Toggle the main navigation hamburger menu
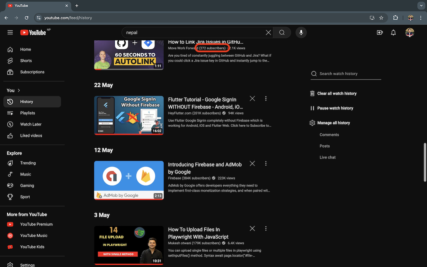 coord(10,32)
